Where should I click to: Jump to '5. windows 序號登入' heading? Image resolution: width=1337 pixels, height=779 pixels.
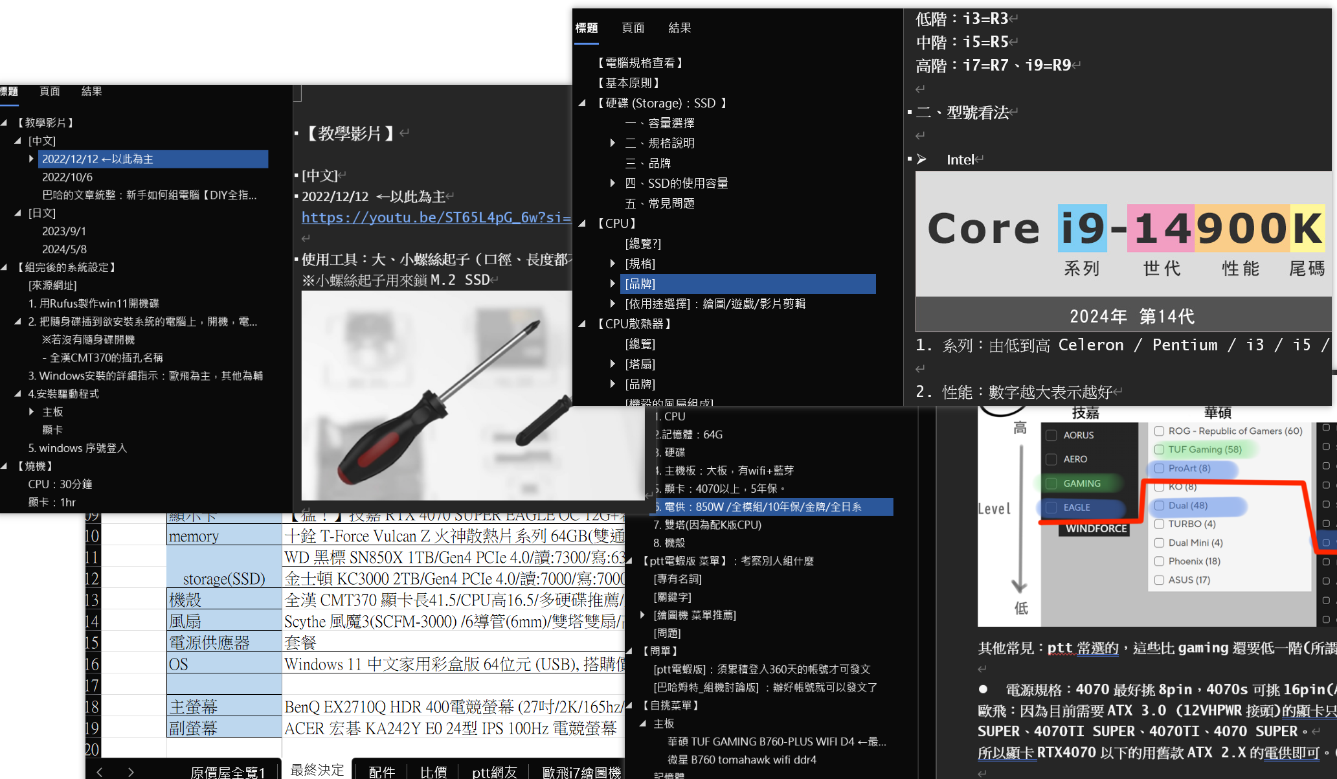[78, 447]
